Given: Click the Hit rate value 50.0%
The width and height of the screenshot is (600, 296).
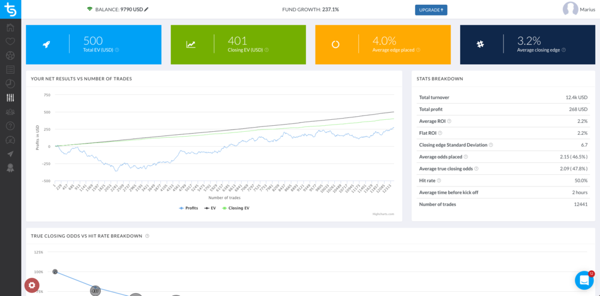Looking at the screenshot, I should (x=581, y=180).
